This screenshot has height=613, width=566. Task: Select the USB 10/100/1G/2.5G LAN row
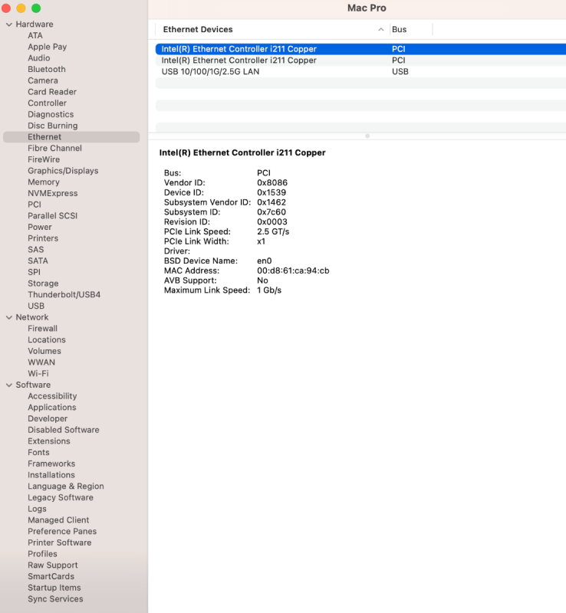tap(360, 71)
